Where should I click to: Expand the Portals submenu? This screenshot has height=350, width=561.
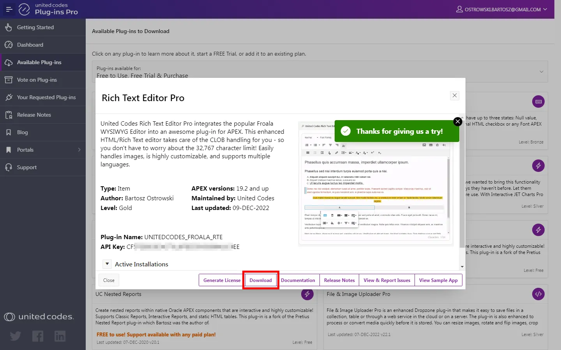point(79,150)
